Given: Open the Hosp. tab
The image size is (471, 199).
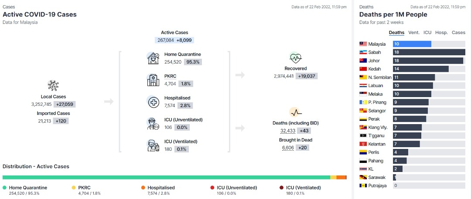Looking at the screenshot, I should [x=441, y=32].
